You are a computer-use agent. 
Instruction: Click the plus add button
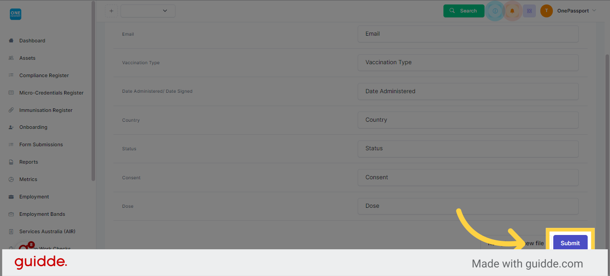[x=111, y=11]
